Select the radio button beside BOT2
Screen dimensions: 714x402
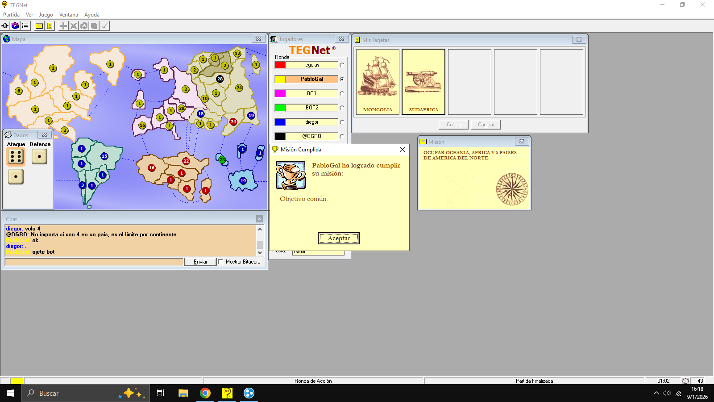(342, 108)
